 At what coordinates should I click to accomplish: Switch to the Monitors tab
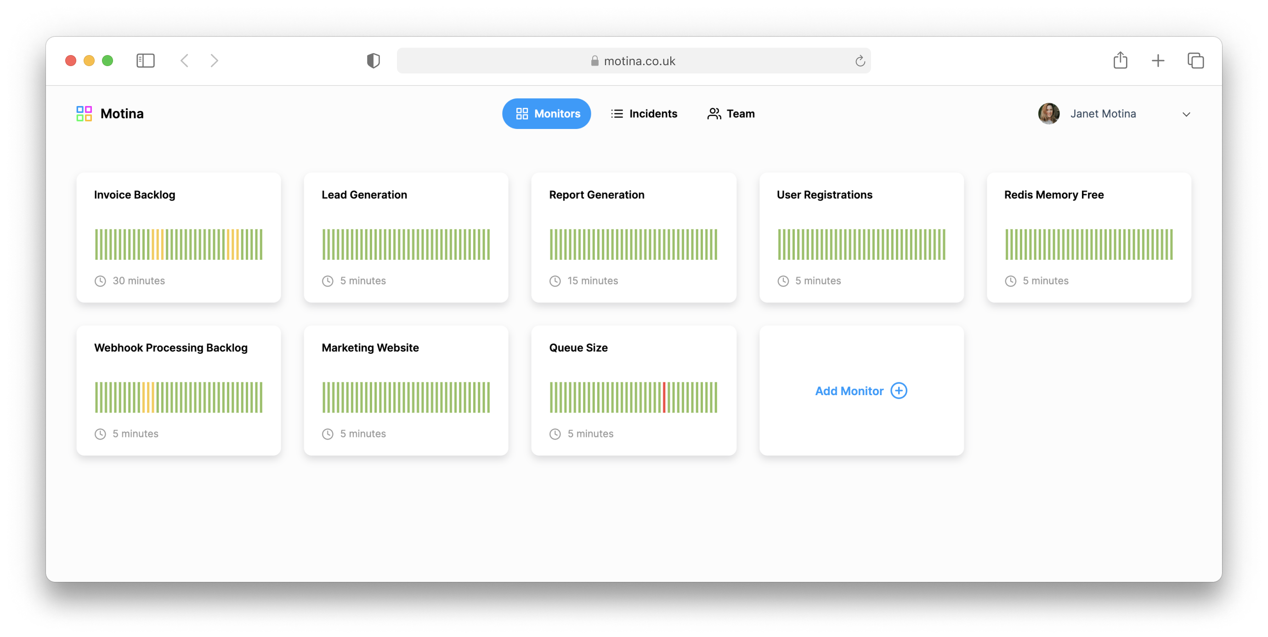tap(546, 114)
